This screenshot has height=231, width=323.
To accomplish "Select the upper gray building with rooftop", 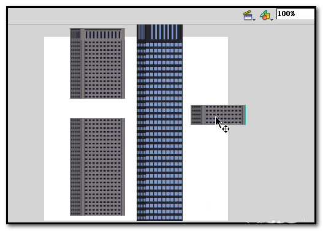I will tap(97, 63).
